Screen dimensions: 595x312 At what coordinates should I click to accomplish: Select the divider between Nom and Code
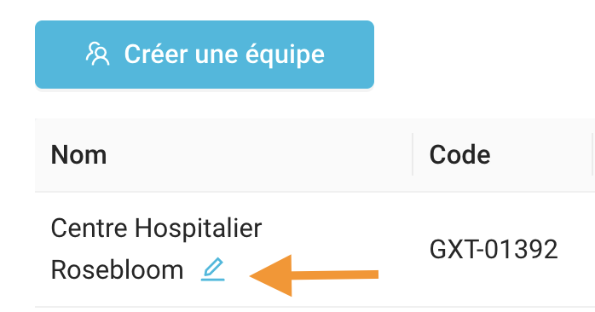click(413, 154)
